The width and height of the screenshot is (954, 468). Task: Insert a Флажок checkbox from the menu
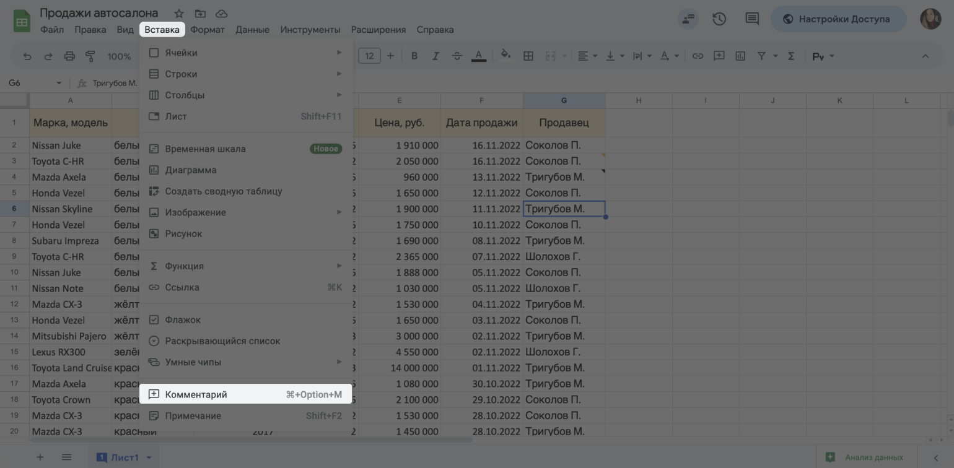[x=183, y=320]
